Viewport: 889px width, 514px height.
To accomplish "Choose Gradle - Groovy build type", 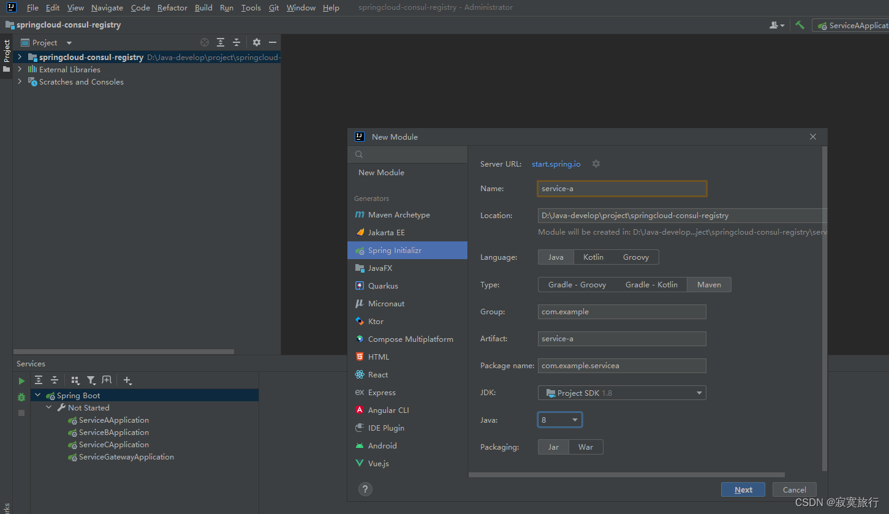I will point(577,285).
